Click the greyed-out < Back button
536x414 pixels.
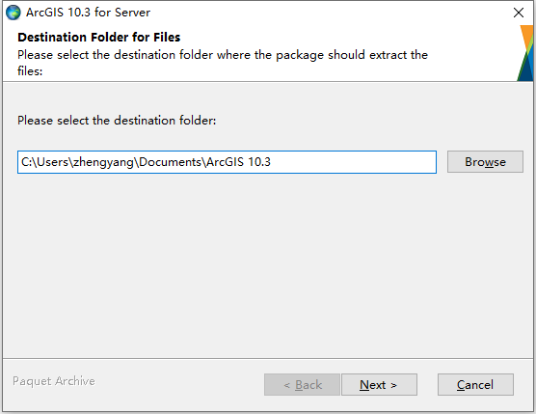[302, 385]
